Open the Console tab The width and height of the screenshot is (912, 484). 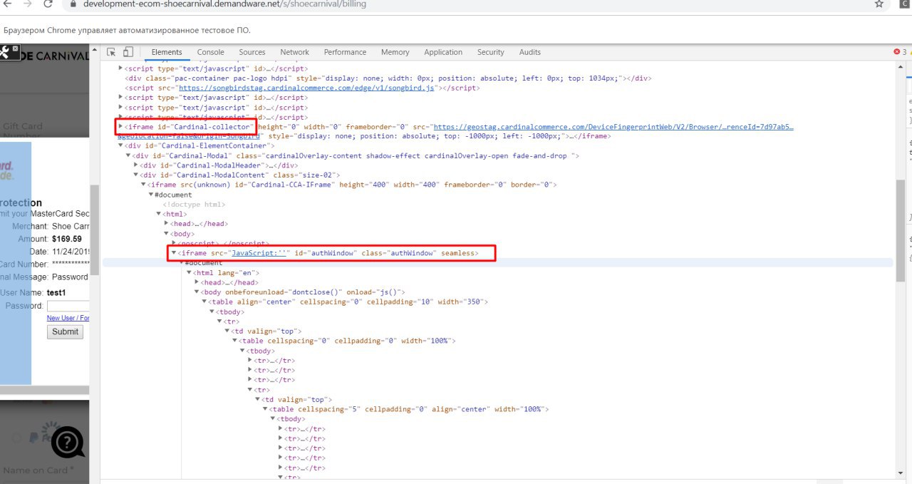pyautogui.click(x=211, y=52)
